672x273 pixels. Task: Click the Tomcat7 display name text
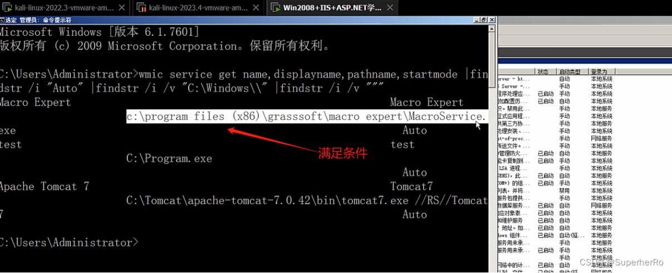(x=411, y=186)
